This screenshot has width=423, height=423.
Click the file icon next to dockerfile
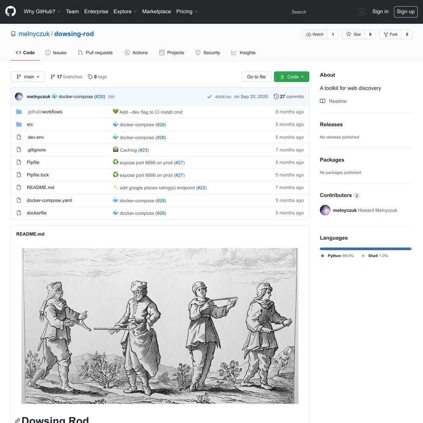click(x=19, y=213)
